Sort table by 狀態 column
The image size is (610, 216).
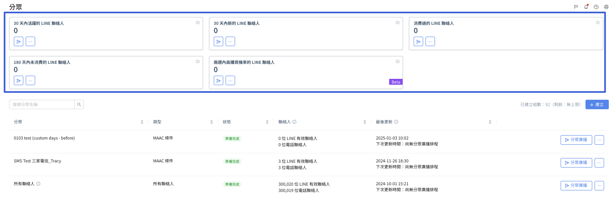click(x=267, y=122)
